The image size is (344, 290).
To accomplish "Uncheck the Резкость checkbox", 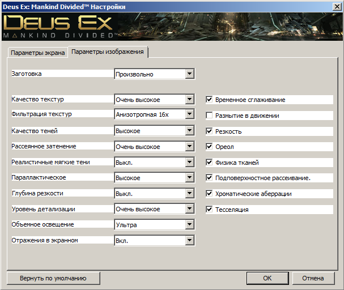I will click(x=209, y=131).
